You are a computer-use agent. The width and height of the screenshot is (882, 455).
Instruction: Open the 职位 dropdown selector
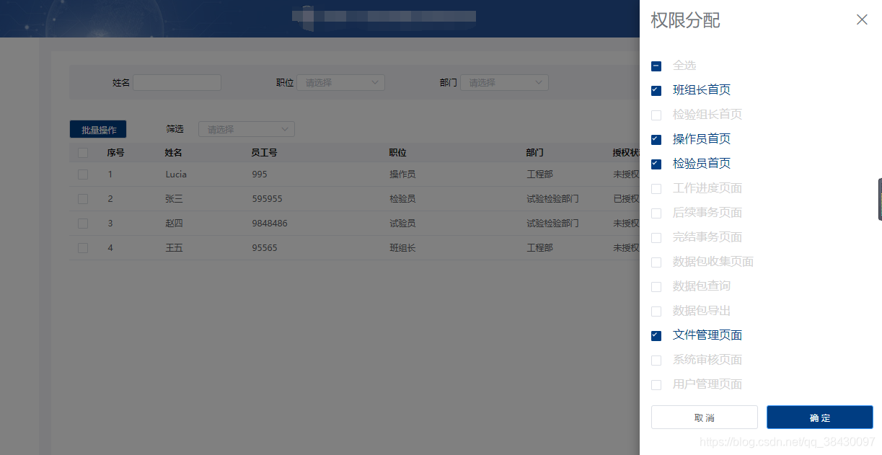point(340,82)
